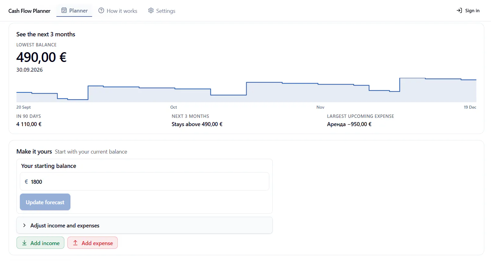
Task: Click the euro symbol in the balance field
Action: pyautogui.click(x=26, y=182)
